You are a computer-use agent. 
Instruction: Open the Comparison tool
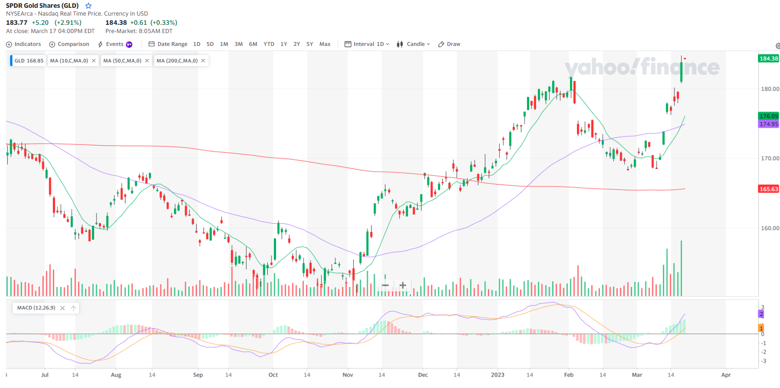click(69, 44)
